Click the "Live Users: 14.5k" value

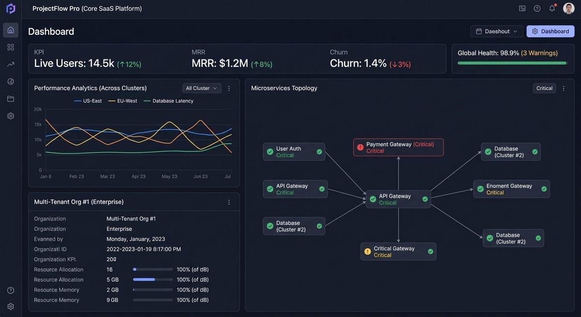[74, 63]
